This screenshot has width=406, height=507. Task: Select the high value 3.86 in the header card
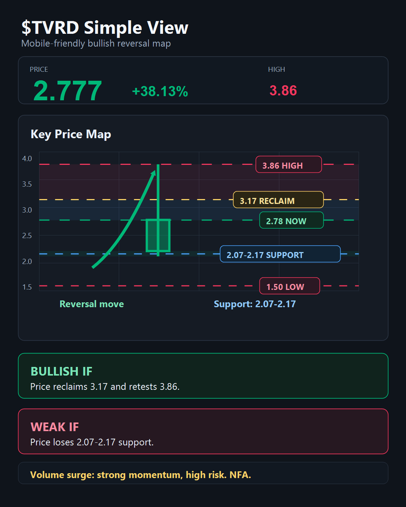click(x=283, y=90)
